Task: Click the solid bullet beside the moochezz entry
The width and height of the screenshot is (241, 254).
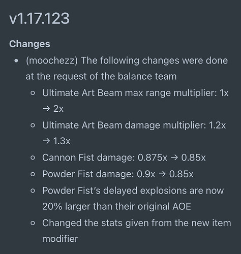Action: point(16,60)
